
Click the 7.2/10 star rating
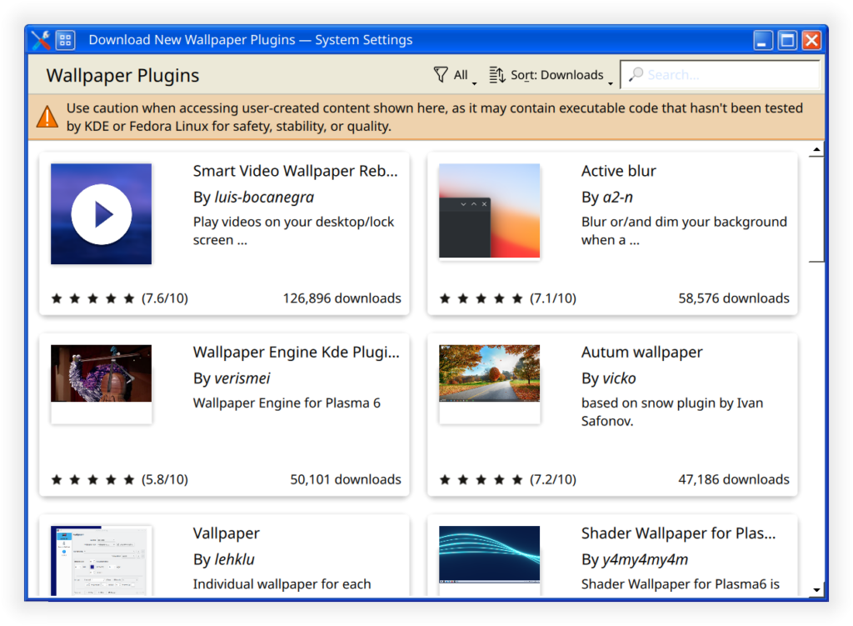pyautogui.click(x=507, y=479)
